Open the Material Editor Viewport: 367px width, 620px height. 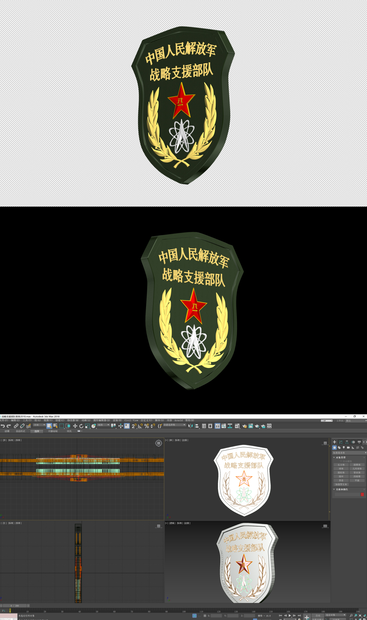[237, 426]
